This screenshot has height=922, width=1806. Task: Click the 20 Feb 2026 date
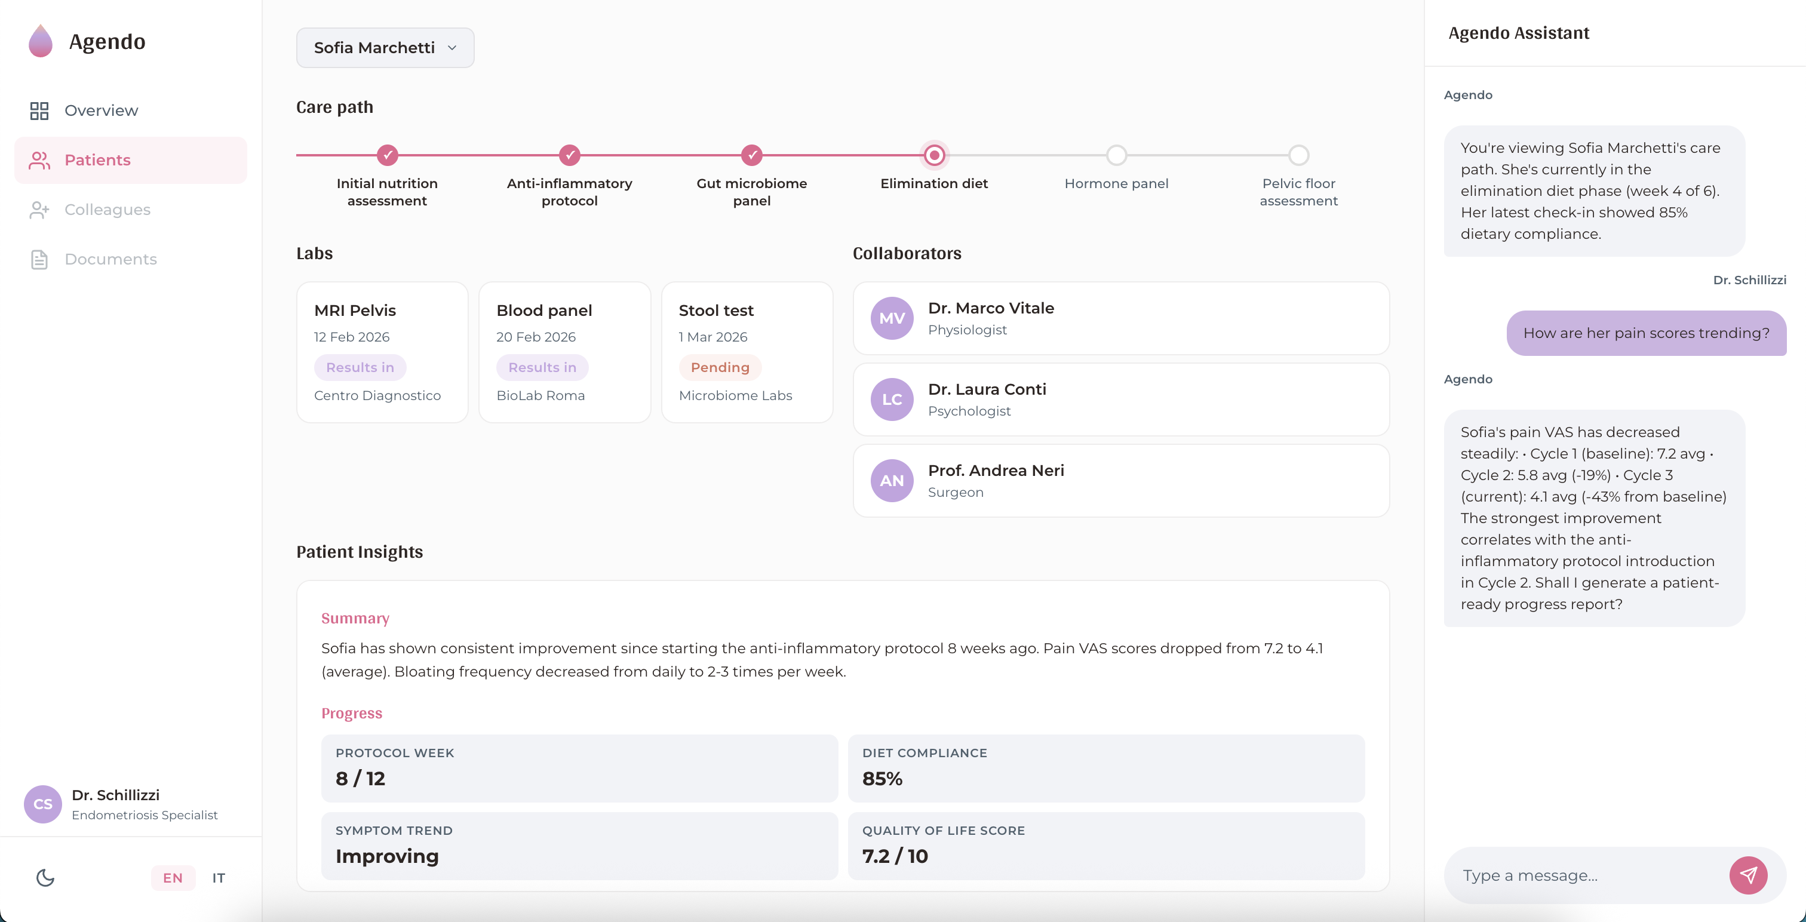(x=536, y=337)
